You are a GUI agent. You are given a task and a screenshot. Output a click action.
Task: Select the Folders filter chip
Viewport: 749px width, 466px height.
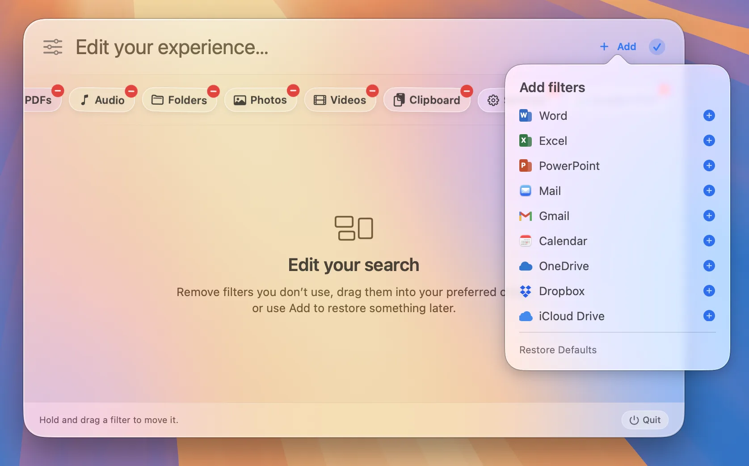(179, 100)
